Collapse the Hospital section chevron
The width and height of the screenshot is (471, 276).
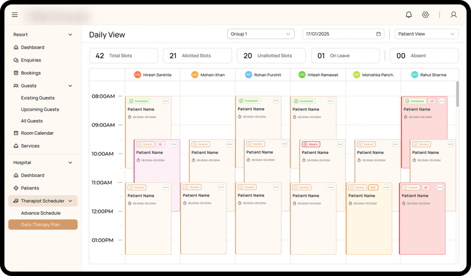pyautogui.click(x=70, y=163)
